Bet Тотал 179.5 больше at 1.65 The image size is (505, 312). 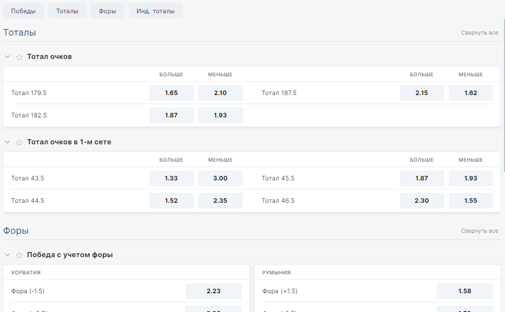[x=171, y=93]
